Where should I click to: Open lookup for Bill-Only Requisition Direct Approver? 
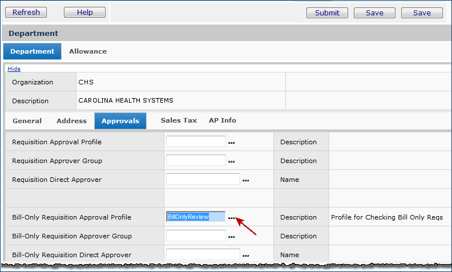click(x=246, y=255)
